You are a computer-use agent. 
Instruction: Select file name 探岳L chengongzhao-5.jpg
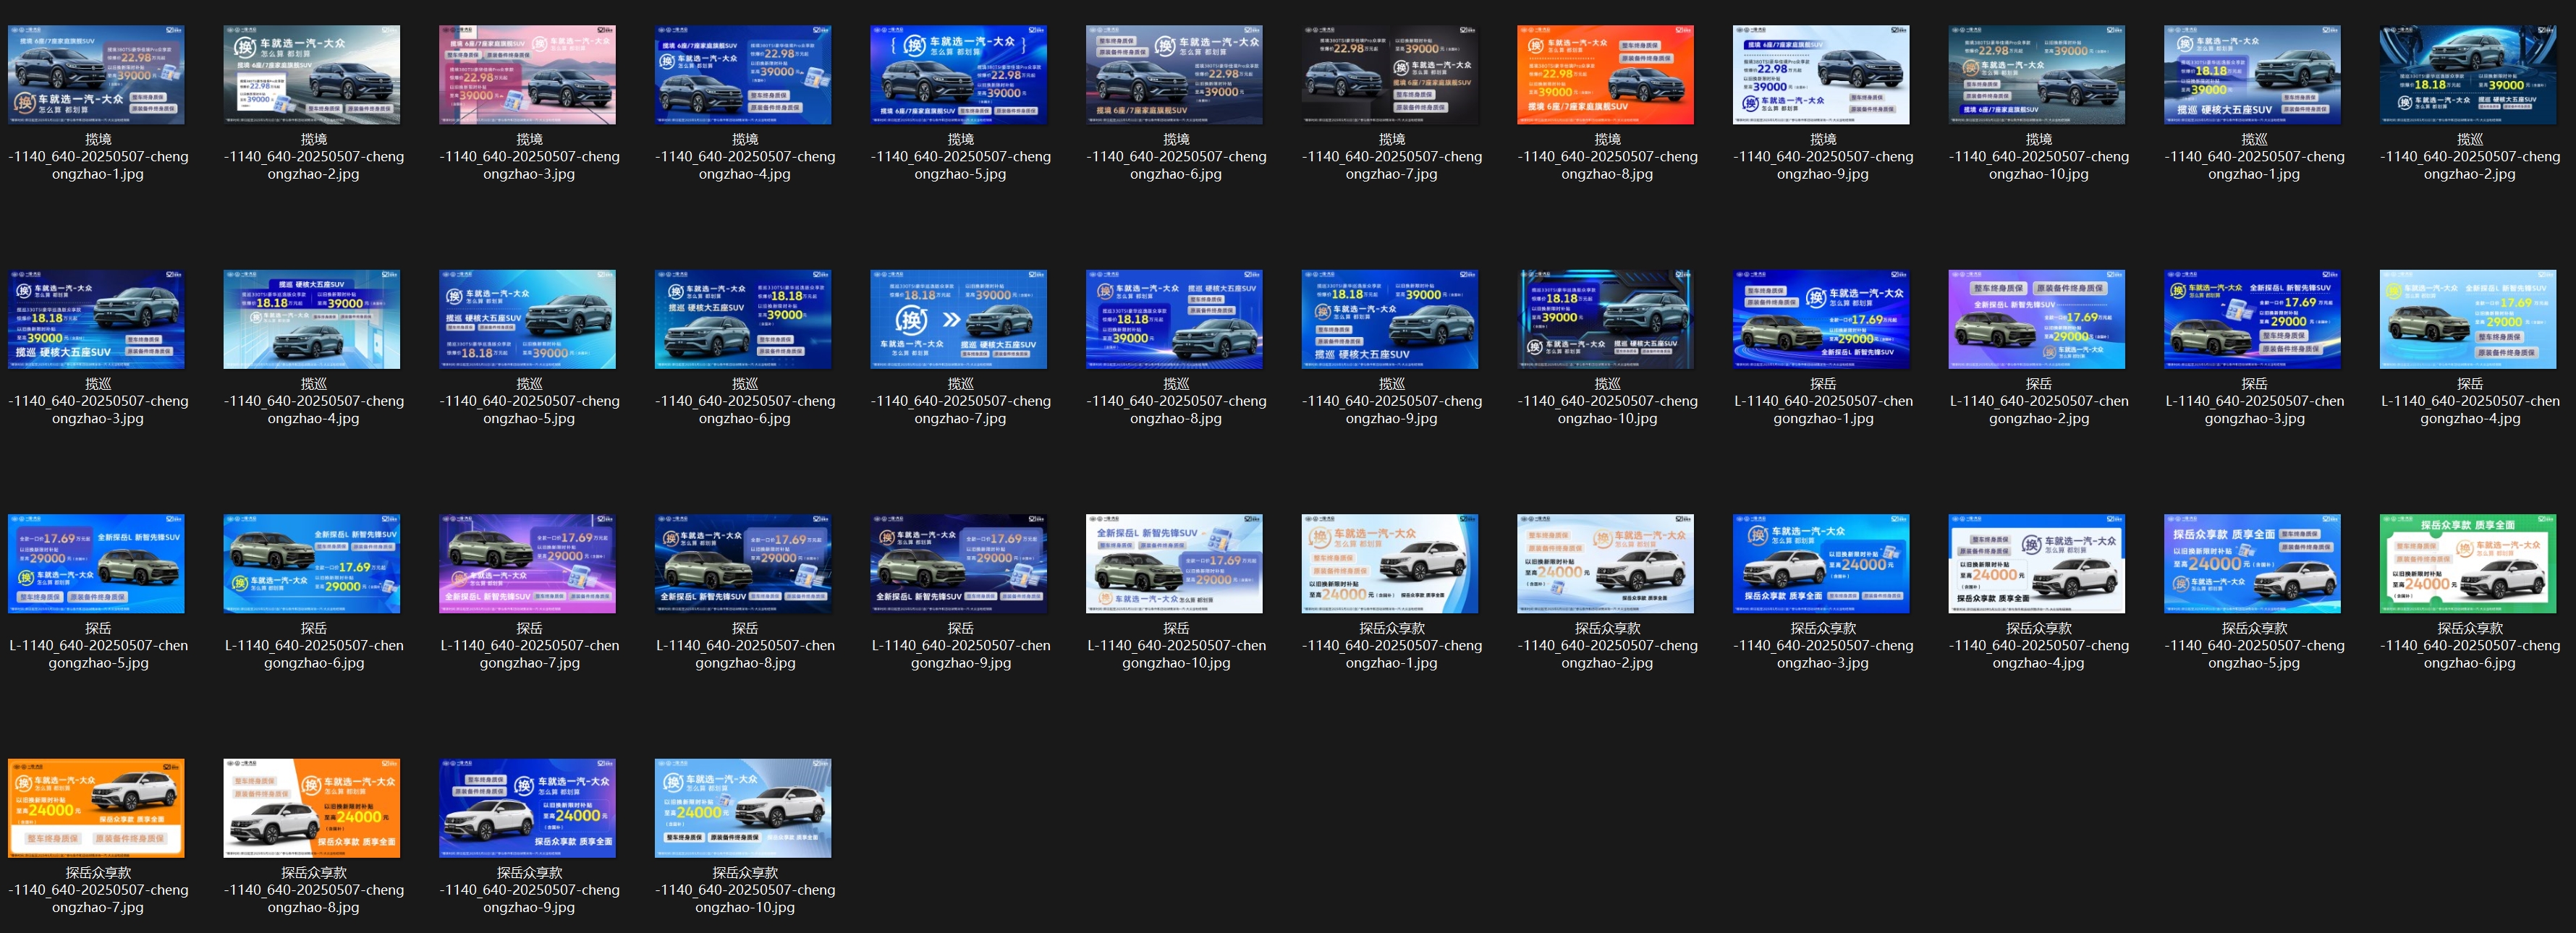click(x=98, y=645)
